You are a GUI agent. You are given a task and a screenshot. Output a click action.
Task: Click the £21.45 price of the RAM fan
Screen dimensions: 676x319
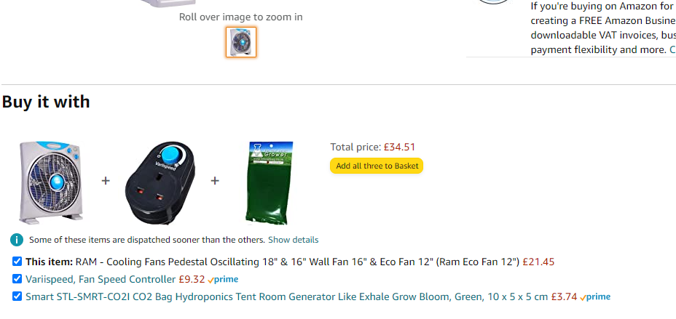coord(538,262)
